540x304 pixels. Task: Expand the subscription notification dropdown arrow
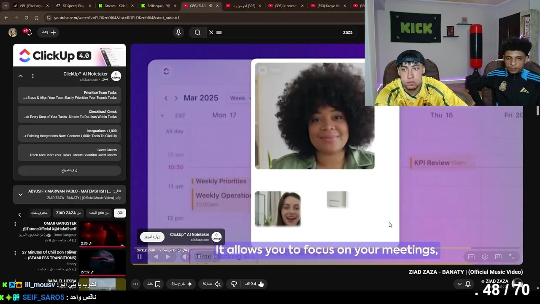[x=459, y=284]
